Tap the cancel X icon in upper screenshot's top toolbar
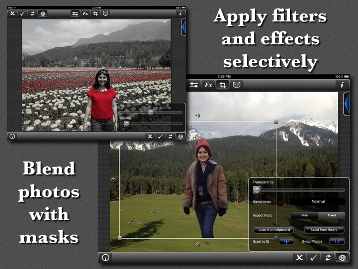358x269 pixels. point(12,14)
